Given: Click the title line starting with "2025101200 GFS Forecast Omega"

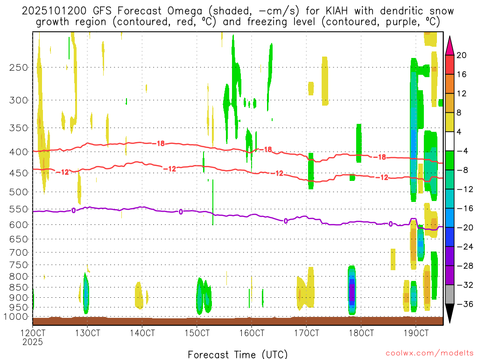Looking at the screenshot, I should [238, 11].
